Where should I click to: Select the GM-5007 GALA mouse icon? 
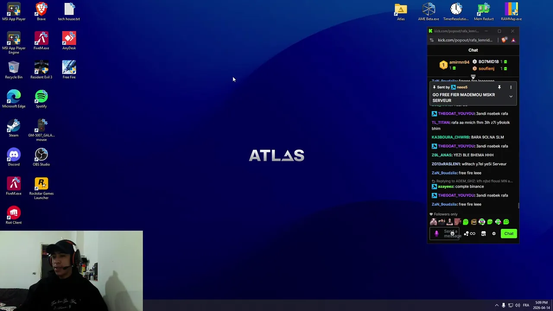point(41,130)
